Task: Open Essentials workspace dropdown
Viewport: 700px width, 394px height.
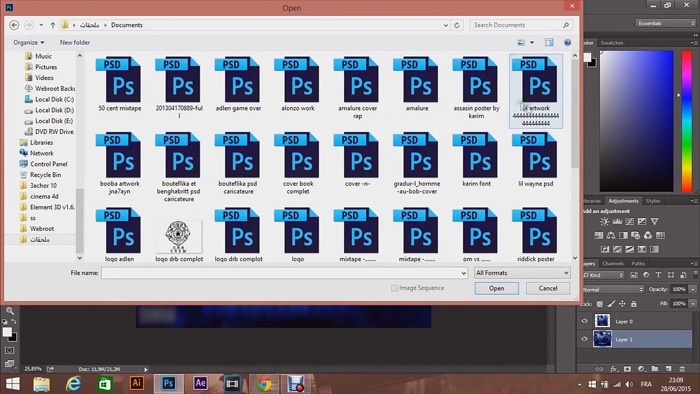Action: (x=666, y=24)
